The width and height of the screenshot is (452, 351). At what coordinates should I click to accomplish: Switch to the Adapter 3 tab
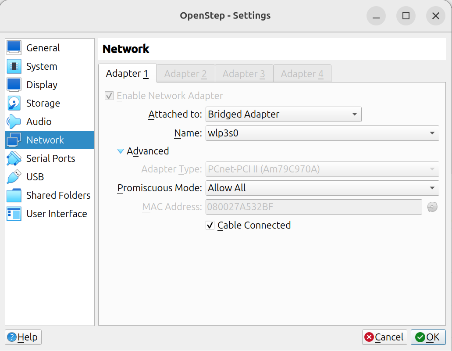tap(244, 74)
